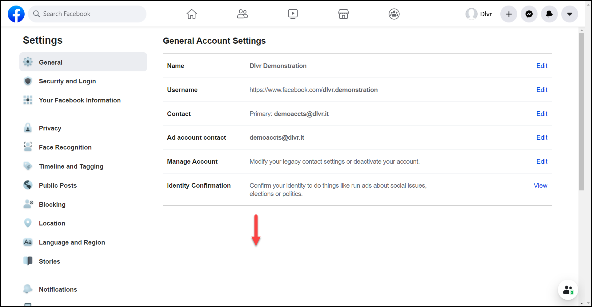Screen dimensions: 592x307
Task: Click the plus Create button
Action: click(x=509, y=14)
